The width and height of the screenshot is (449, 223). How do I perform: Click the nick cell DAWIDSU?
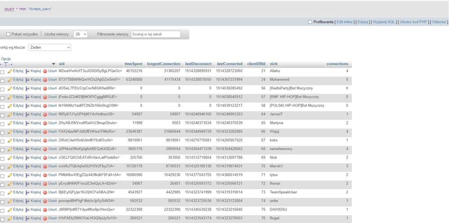point(278,210)
